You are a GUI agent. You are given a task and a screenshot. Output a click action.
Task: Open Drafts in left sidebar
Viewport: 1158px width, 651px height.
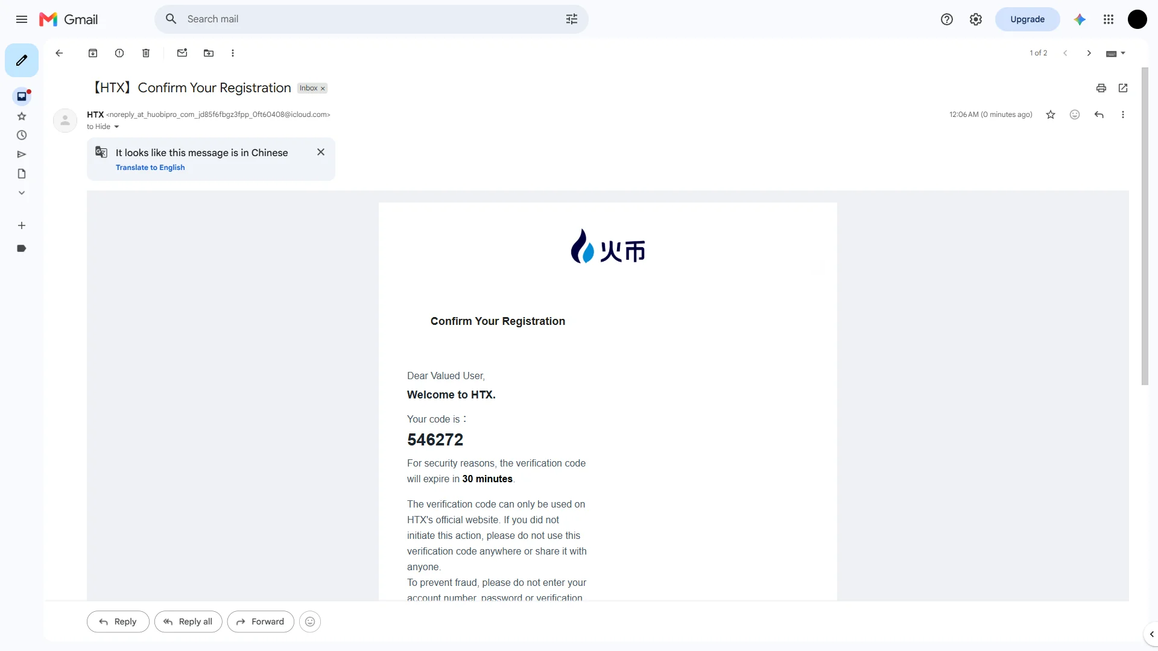coord(22,174)
